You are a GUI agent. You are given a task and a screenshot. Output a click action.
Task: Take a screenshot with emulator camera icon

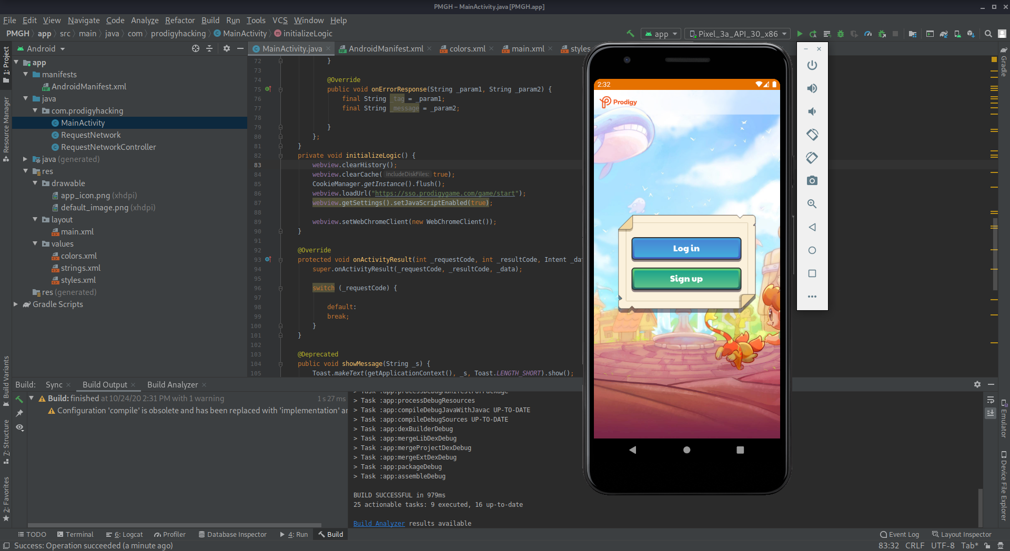tap(812, 180)
